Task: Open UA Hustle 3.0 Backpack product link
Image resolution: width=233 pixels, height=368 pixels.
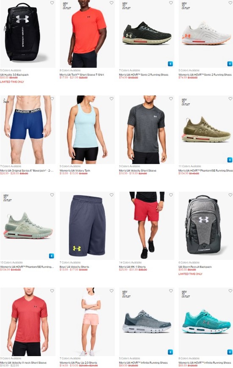Action: 14,75
